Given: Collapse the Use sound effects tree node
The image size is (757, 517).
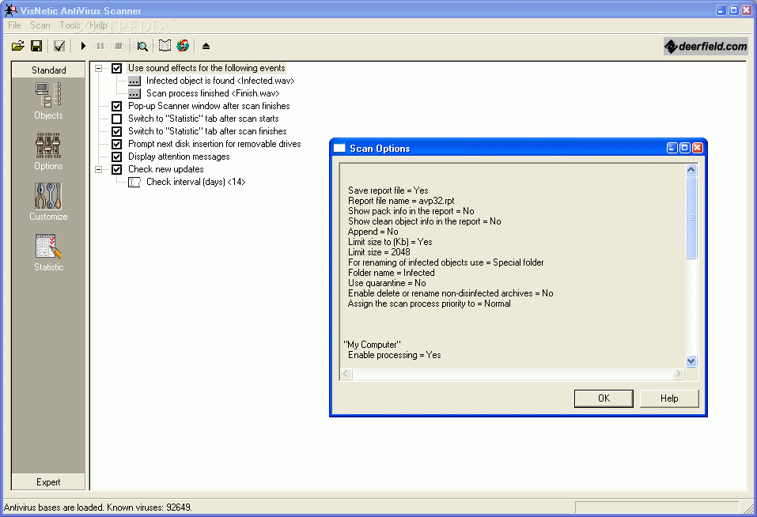Looking at the screenshot, I should coord(99,69).
